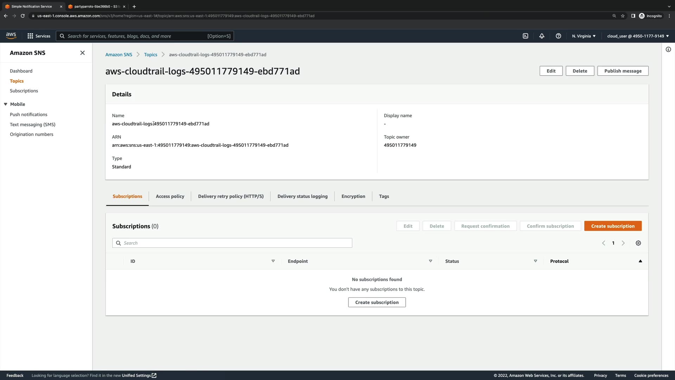Expand the N. Virginia region dropdown

click(584, 36)
